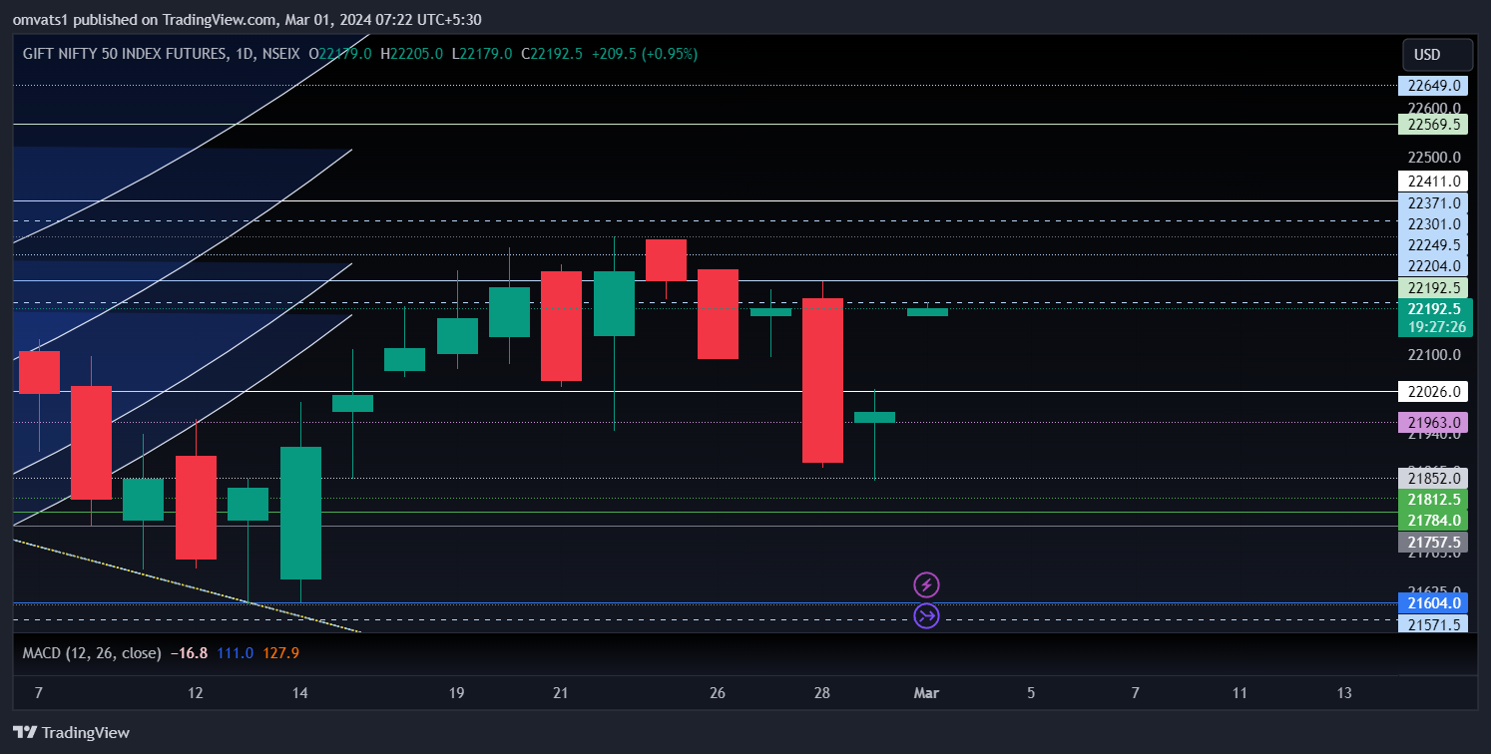
Task: Select the 22204.0 price label
Action: [1433, 266]
